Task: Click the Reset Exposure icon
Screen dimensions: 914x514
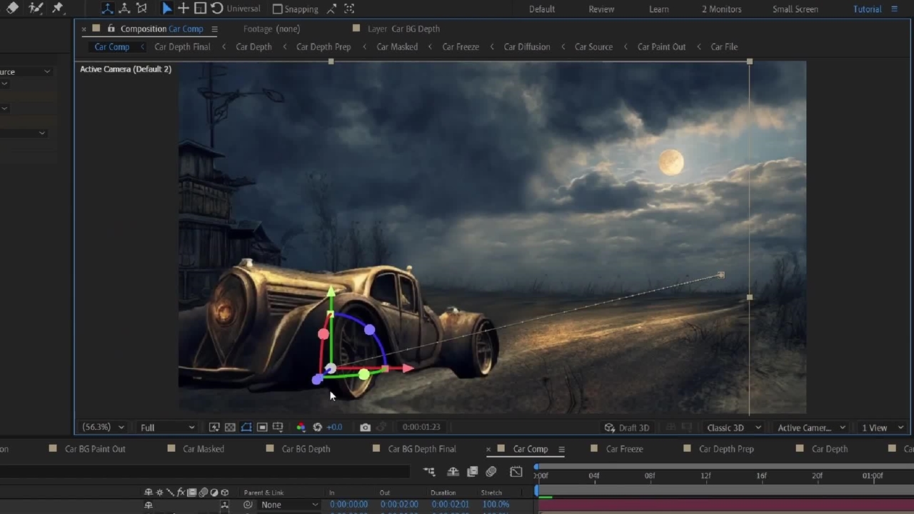Action: 317,427
